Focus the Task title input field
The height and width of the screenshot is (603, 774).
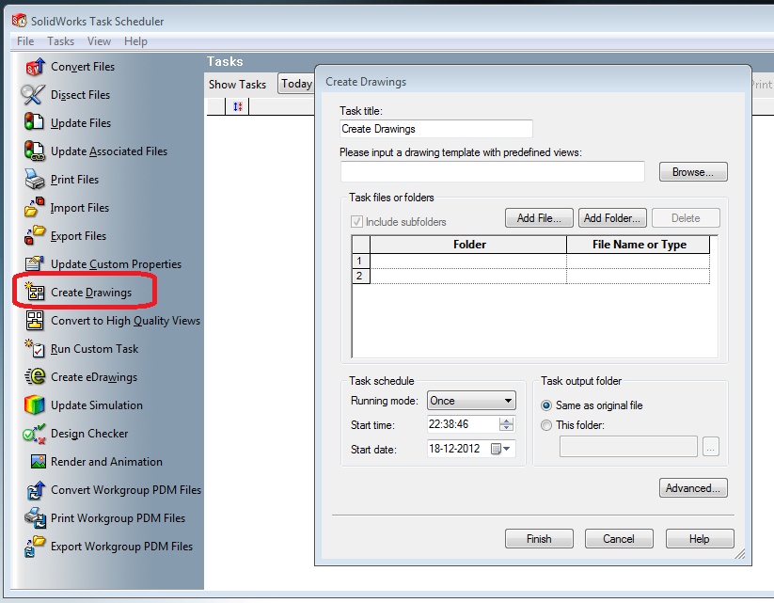(x=436, y=129)
